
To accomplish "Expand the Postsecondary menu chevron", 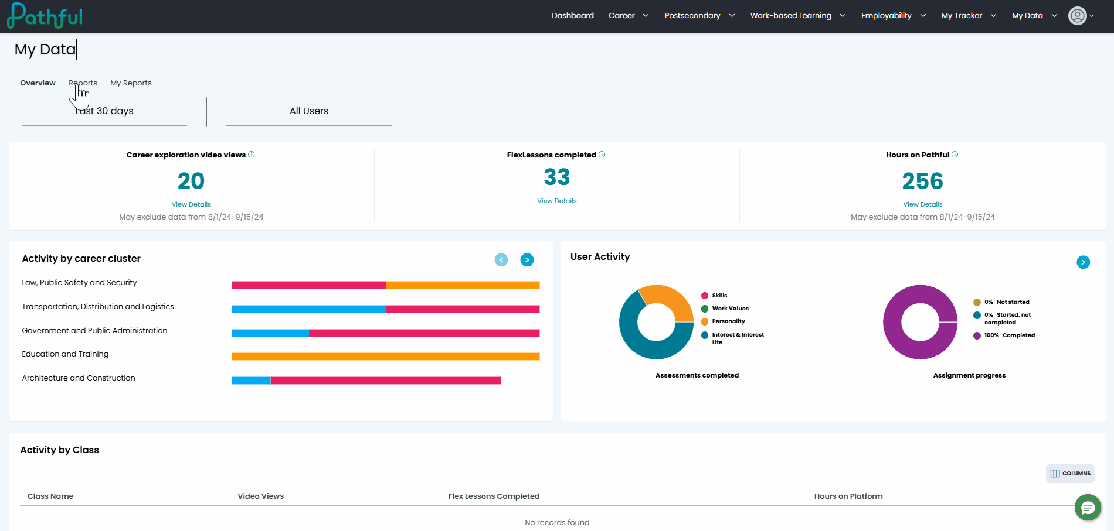I will [732, 16].
